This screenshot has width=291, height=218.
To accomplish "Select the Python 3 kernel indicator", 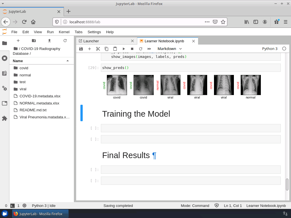I will pyautogui.click(x=270, y=49).
